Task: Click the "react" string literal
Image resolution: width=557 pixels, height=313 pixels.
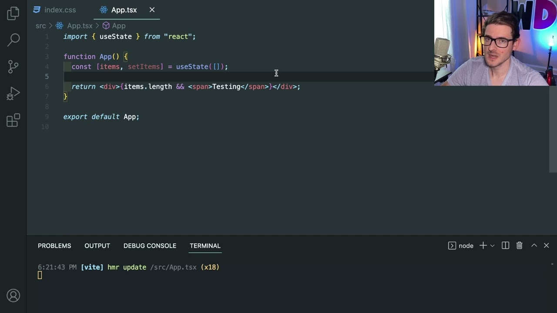Action: click(178, 37)
